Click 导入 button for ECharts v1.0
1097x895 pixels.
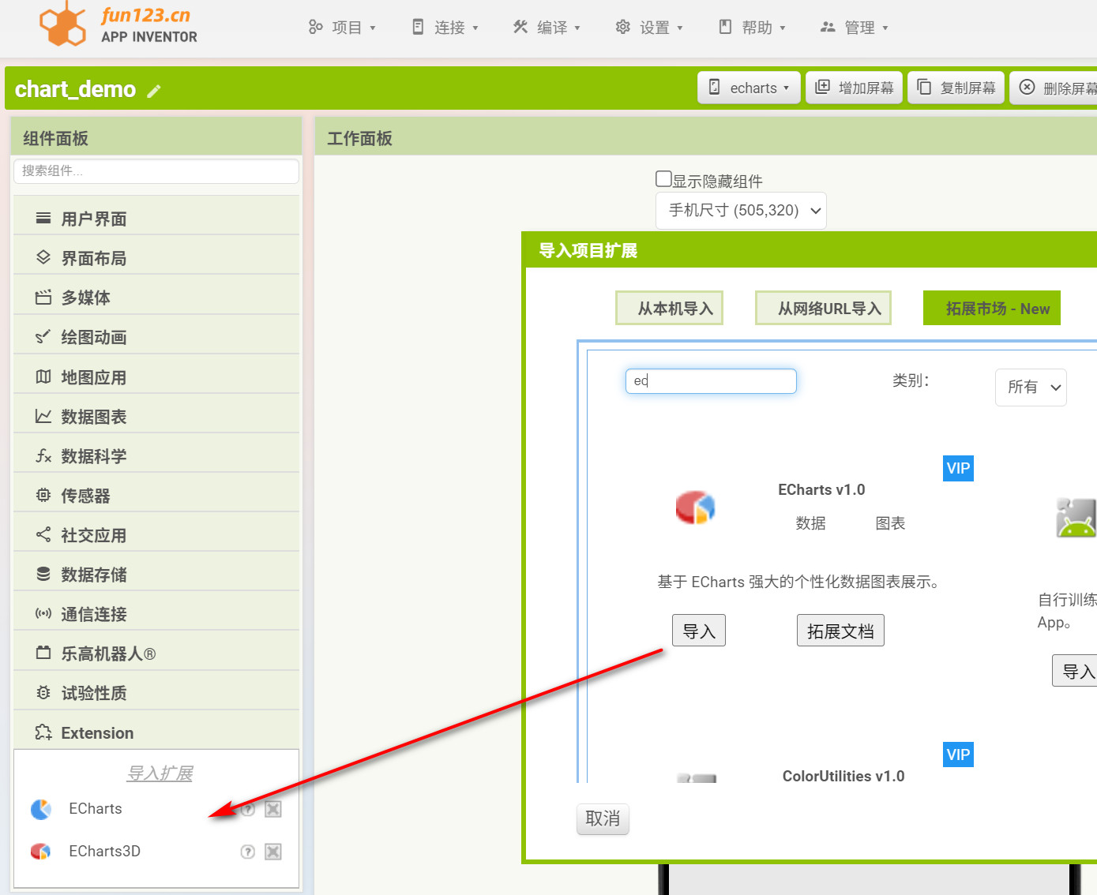pos(698,631)
